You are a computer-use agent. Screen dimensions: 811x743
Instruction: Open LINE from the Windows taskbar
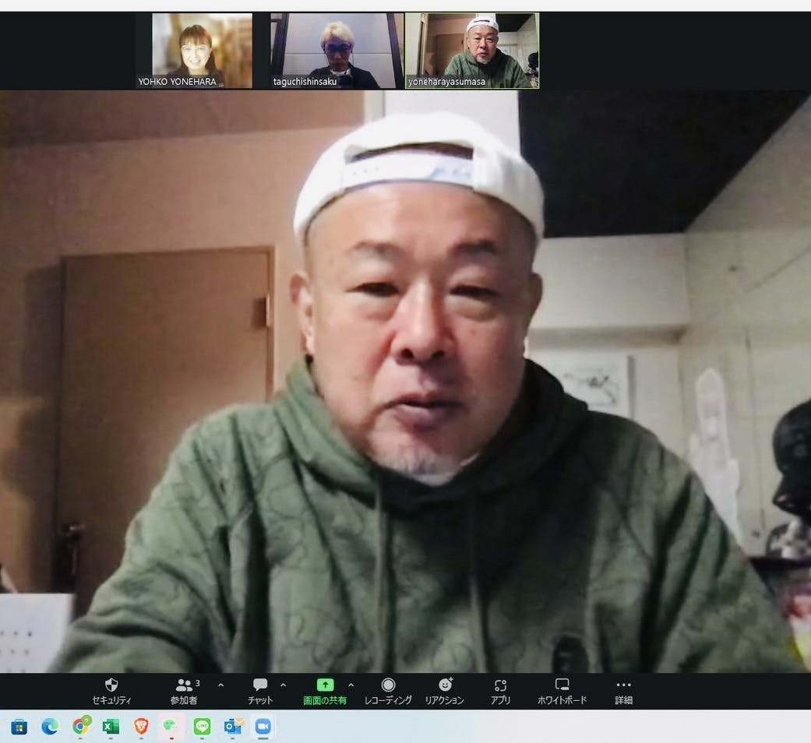point(203,727)
